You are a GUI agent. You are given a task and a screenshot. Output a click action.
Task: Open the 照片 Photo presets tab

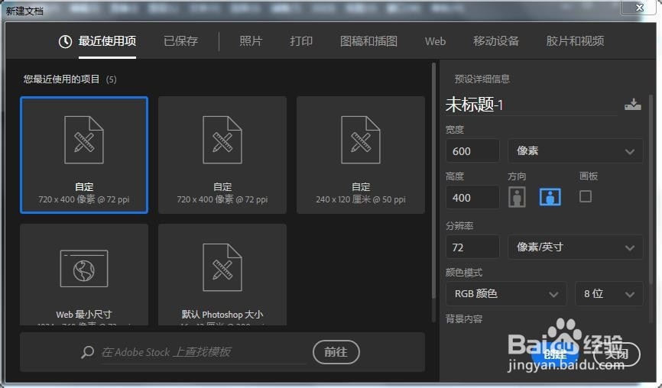(x=251, y=41)
